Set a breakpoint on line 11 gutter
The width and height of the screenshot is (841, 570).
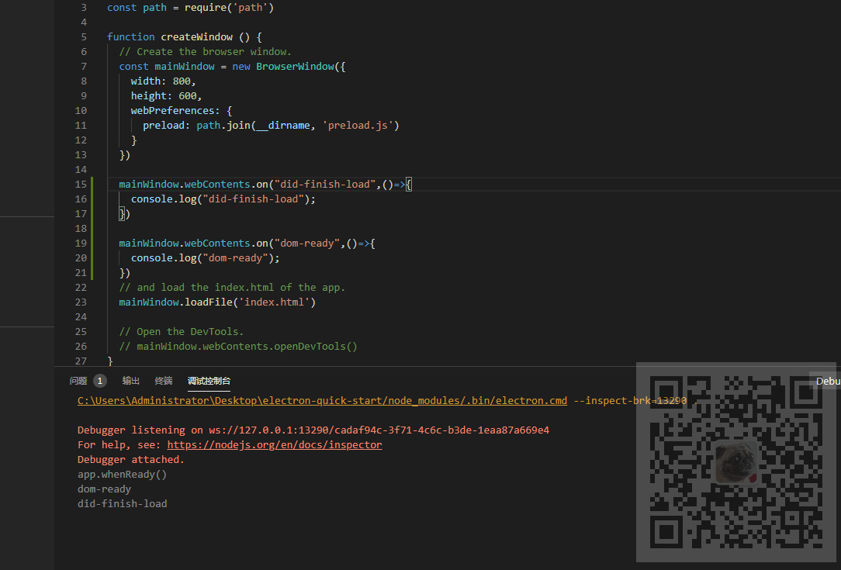coord(68,125)
